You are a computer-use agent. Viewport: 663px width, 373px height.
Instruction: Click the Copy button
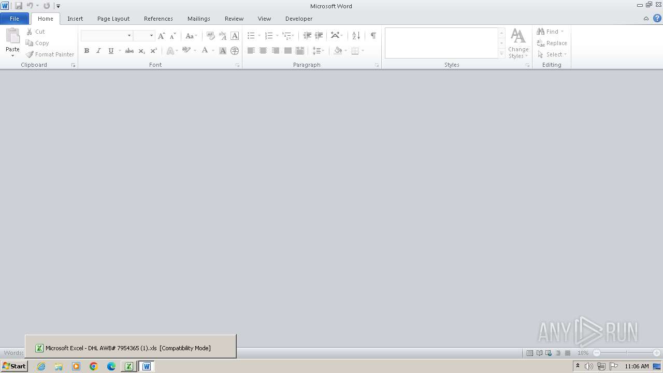click(x=37, y=43)
